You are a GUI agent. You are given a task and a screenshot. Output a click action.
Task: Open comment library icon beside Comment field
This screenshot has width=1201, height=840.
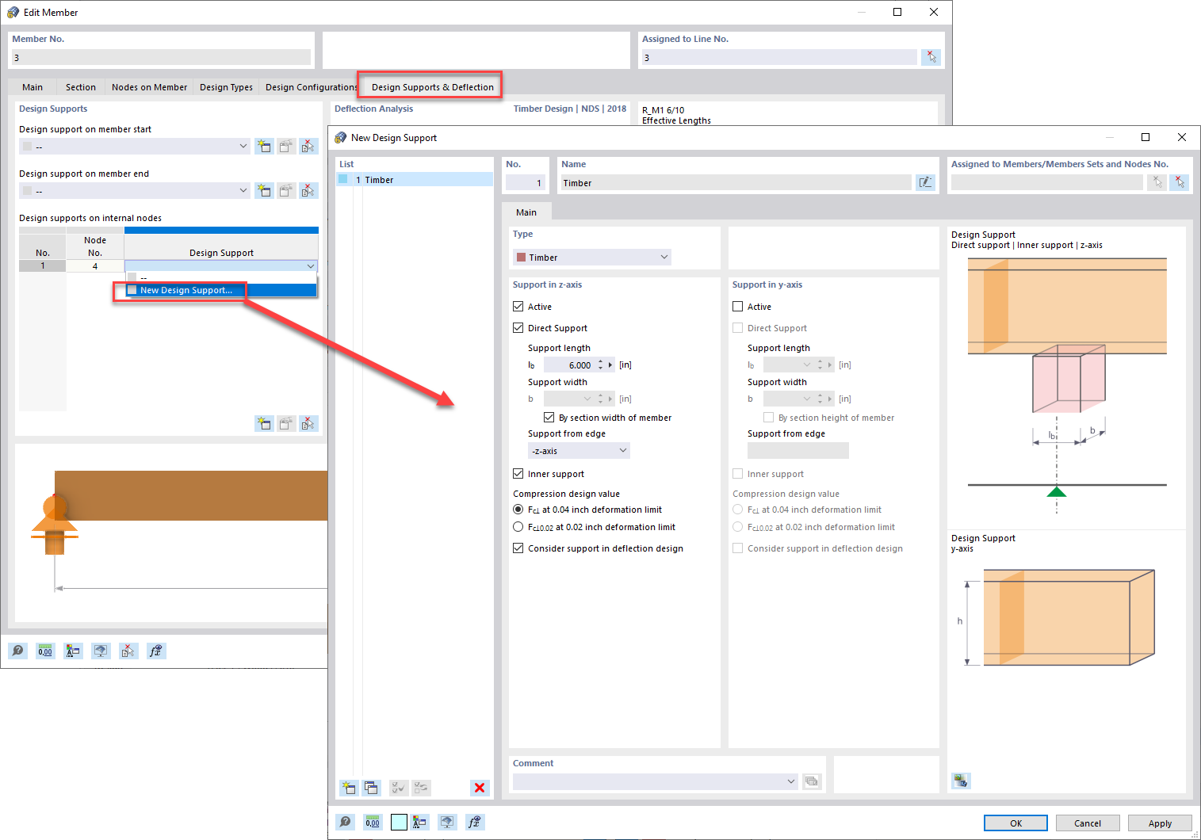(812, 781)
